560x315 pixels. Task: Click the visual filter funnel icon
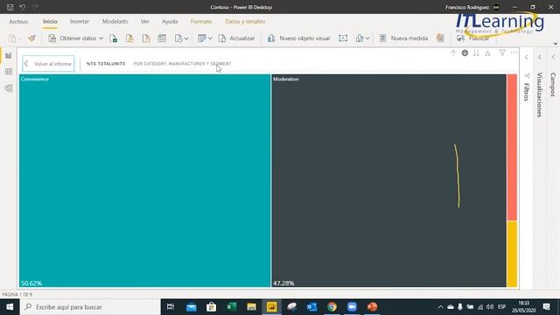502,52
